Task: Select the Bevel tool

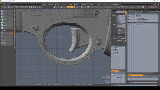Action: click(7, 17)
